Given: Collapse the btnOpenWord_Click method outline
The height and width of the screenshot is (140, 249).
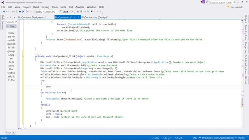Looking at the screenshot, I should pyautogui.click(x=24, y=56).
